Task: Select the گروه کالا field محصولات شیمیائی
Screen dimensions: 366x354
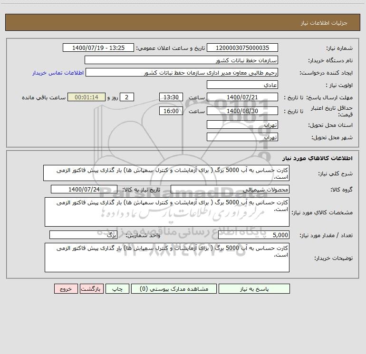Action: [x=230, y=189]
